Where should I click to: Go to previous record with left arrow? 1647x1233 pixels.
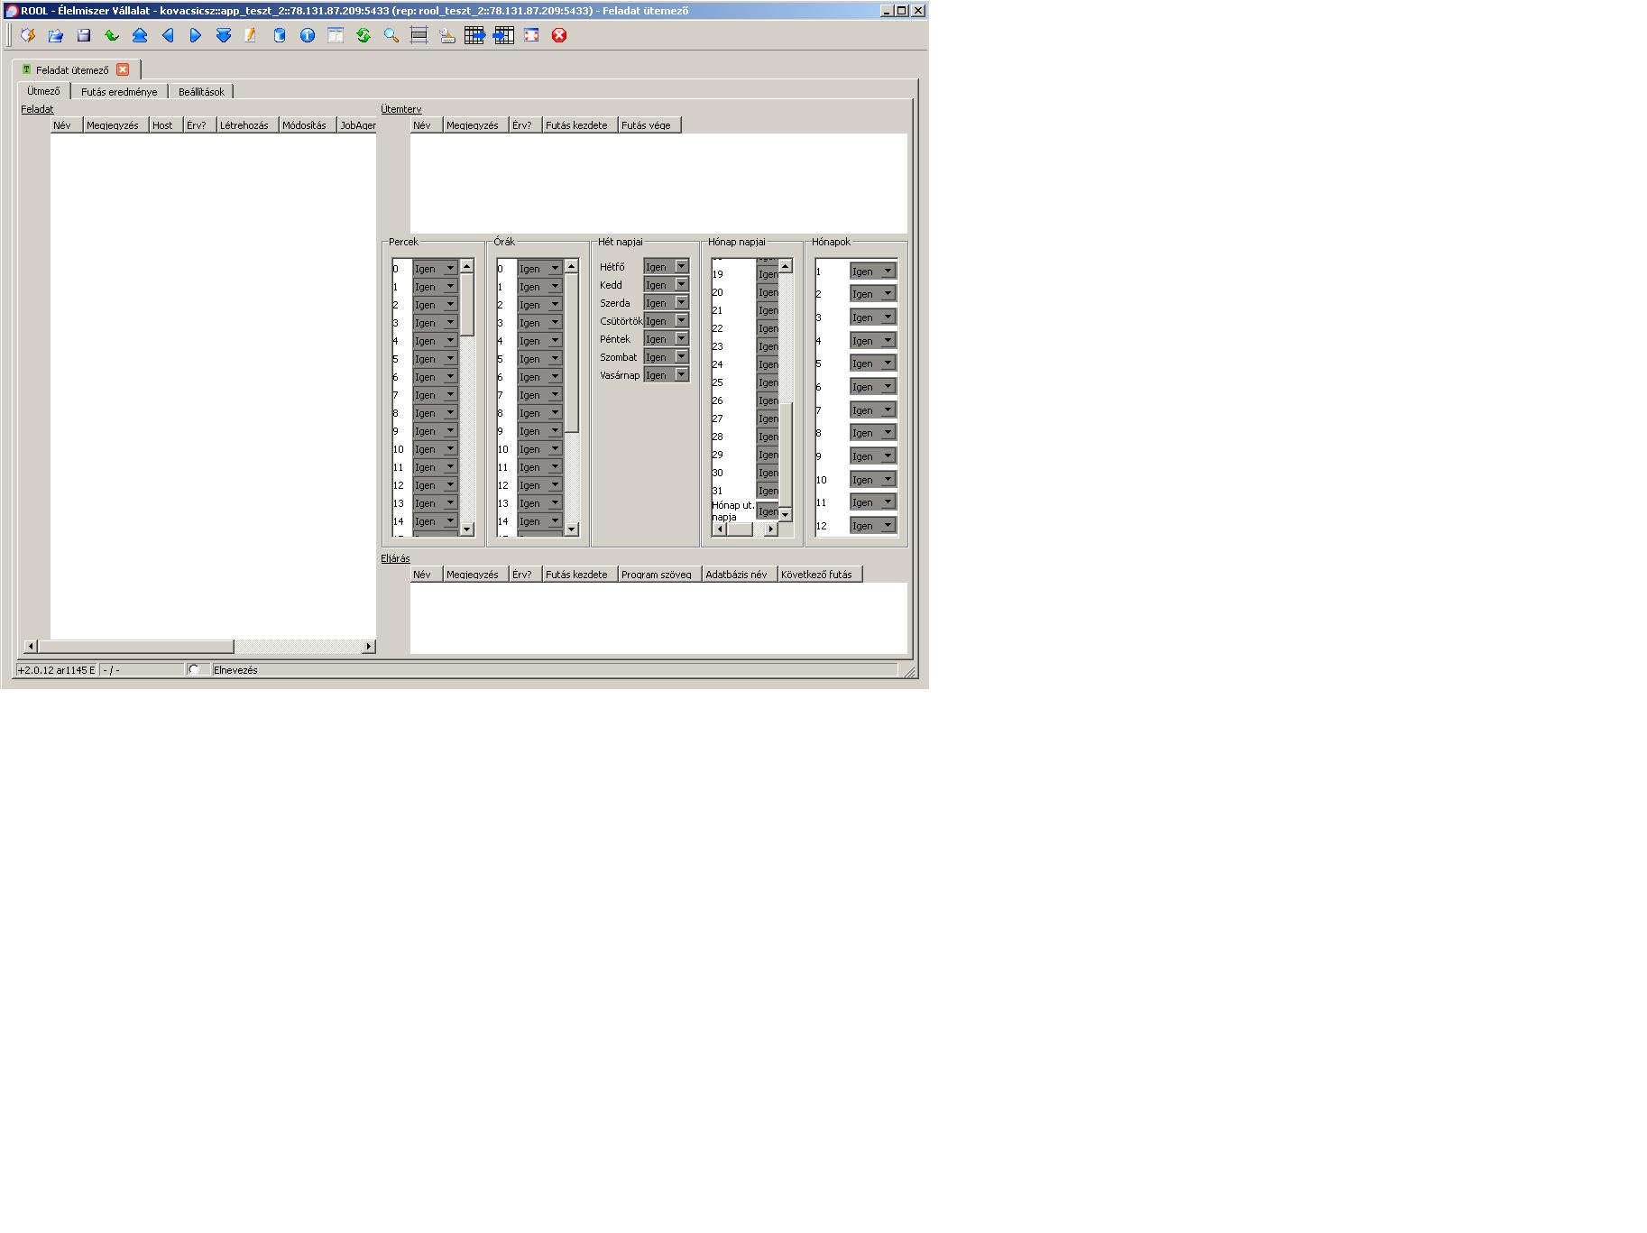tap(168, 35)
